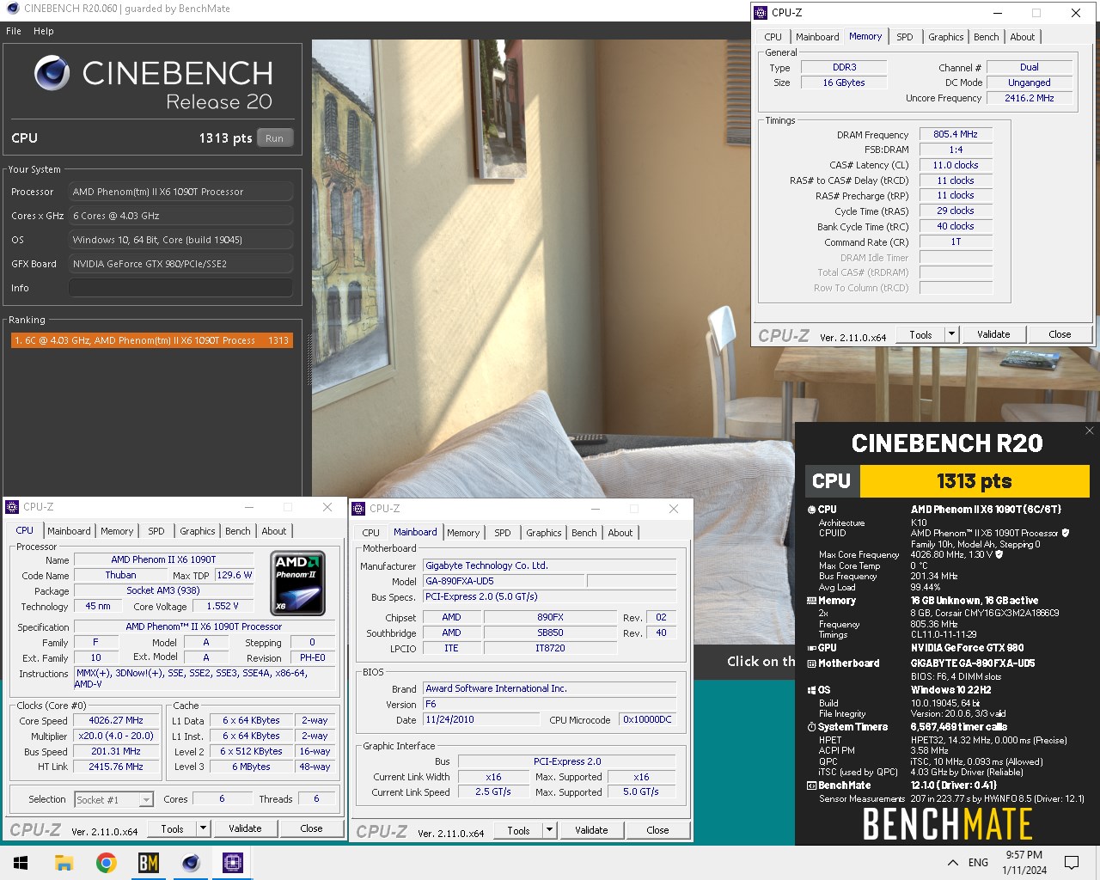The height and width of the screenshot is (880, 1100).
Task: Open File Explorer from the taskbar
Action: click(64, 863)
